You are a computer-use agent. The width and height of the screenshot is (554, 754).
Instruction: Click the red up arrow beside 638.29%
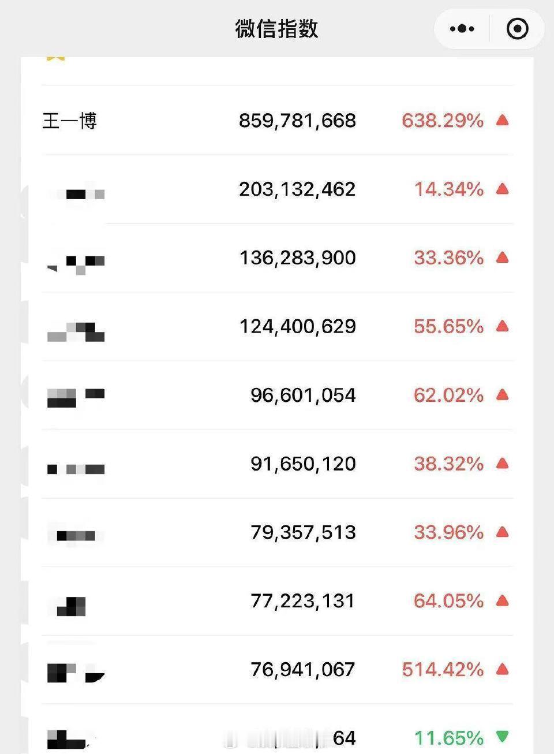pos(502,120)
